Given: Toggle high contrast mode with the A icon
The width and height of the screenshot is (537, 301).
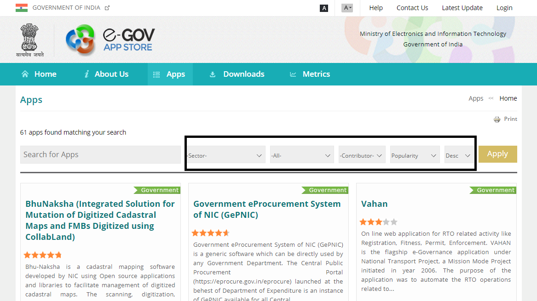Looking at the screenshot, I should [x=324, y=8].
